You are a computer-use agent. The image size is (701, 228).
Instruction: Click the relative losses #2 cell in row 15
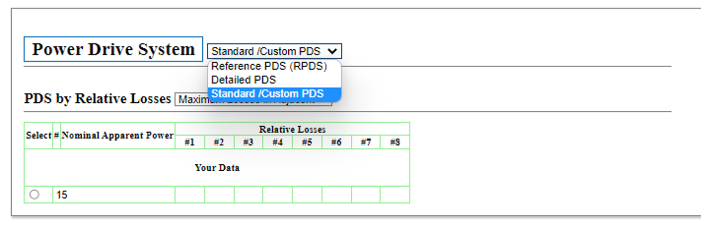[219, 195]
